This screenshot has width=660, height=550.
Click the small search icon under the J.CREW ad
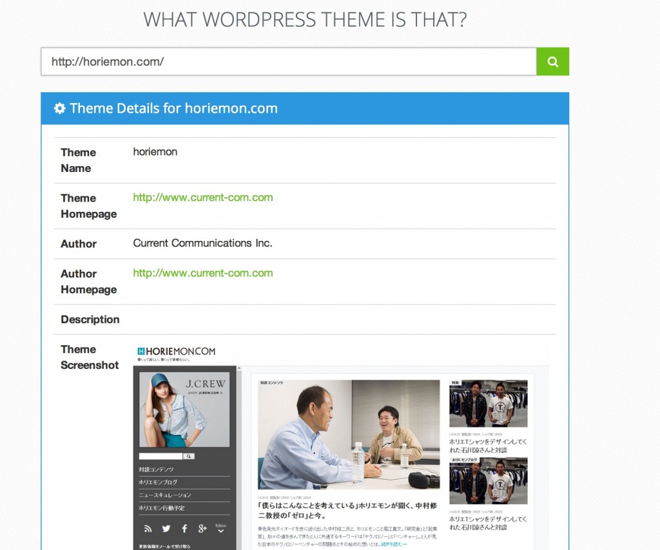point(189,456)
